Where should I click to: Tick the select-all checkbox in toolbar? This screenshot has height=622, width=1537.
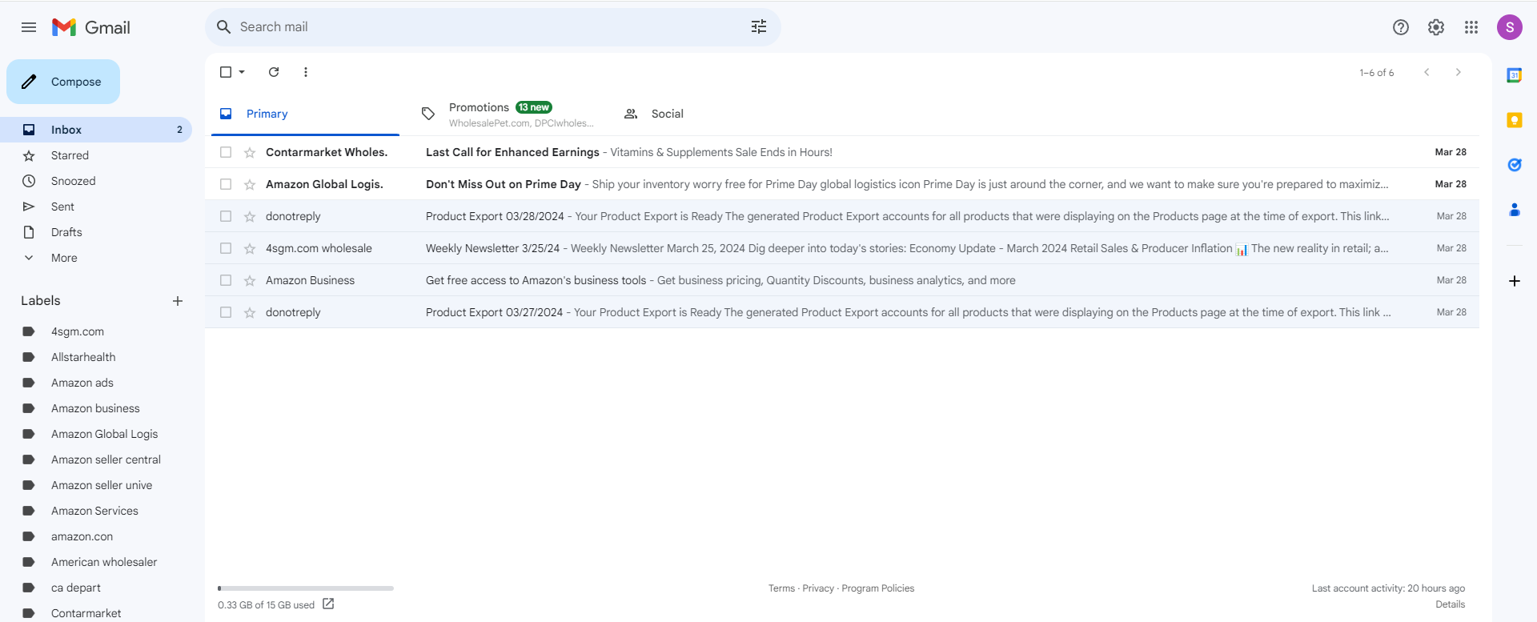(226, 72)
